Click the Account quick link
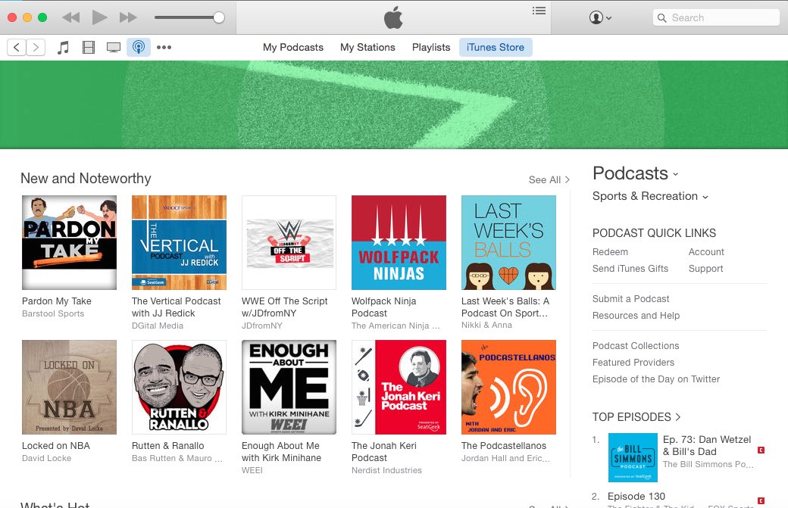The height and width of the screenshot is (508, 788). 706,252
